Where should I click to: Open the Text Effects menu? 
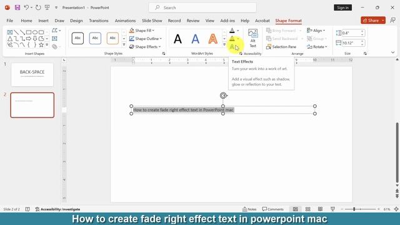[x=234, y=47]
